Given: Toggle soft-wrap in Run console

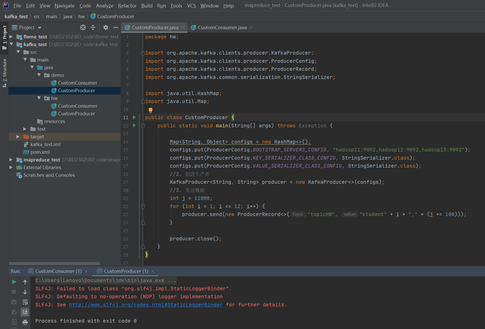Looking at the screenshot, I should tap(25, 302).
